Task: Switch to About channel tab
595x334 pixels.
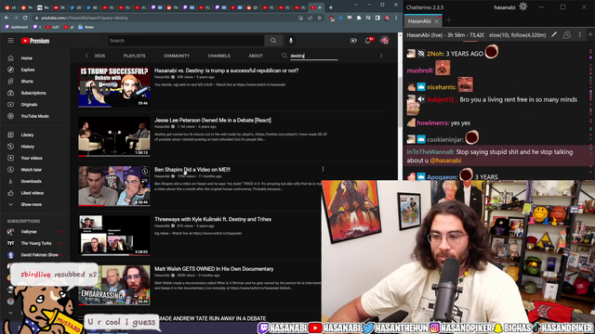Action: [256, 56]
